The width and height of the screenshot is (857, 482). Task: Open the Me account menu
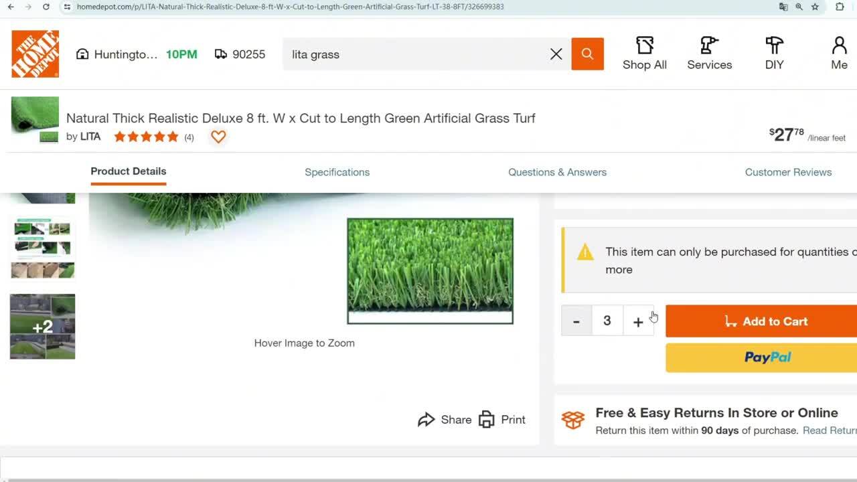pyautogui.click(x=839, y=54)
